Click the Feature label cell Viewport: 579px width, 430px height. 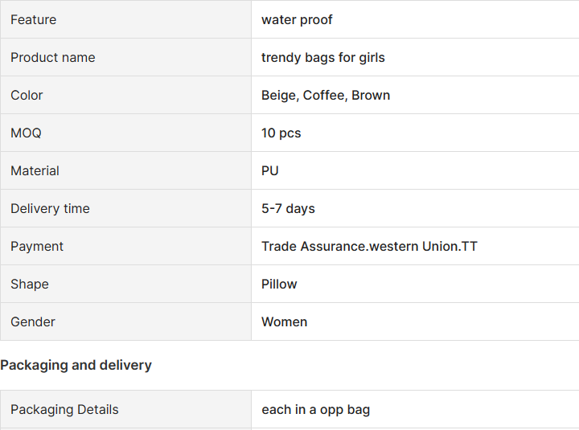point(125,19)
